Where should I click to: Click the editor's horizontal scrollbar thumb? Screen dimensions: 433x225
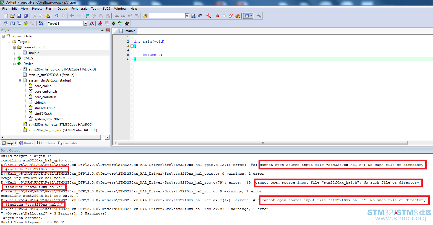tap(263, 143)
